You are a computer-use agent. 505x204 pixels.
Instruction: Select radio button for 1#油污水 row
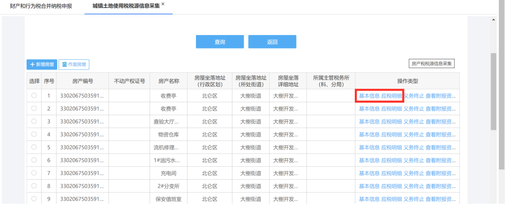click(x=34, y=160)
